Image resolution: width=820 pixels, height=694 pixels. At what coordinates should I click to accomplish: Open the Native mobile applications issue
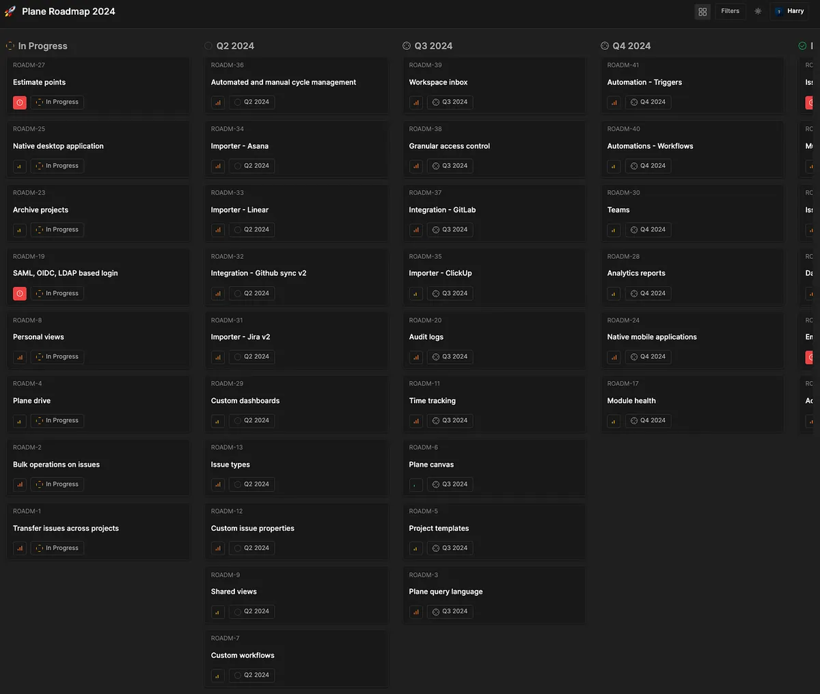click(652, 337)
